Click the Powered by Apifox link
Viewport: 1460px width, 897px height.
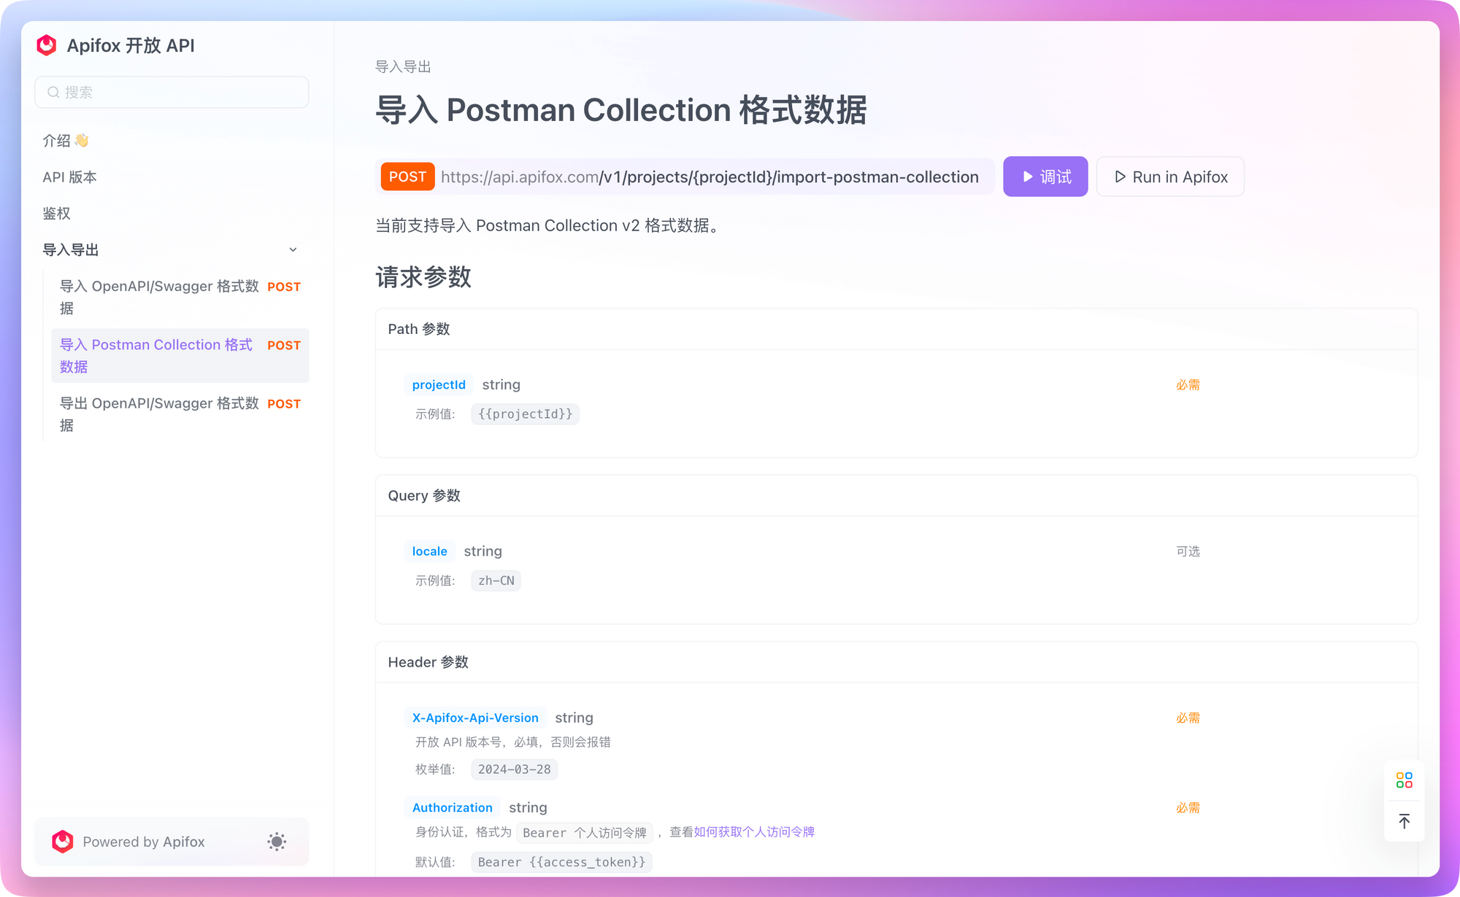pyautogui.click(x=143, y=842)
